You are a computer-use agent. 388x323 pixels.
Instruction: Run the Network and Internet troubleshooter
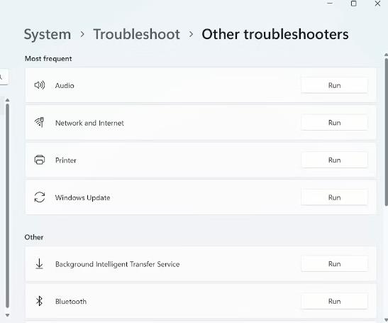pyautogui.click(x=334, y=123)
